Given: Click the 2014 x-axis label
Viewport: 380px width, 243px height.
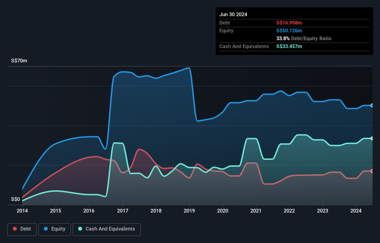Looking at the screenshot, I should coord(22,211).
